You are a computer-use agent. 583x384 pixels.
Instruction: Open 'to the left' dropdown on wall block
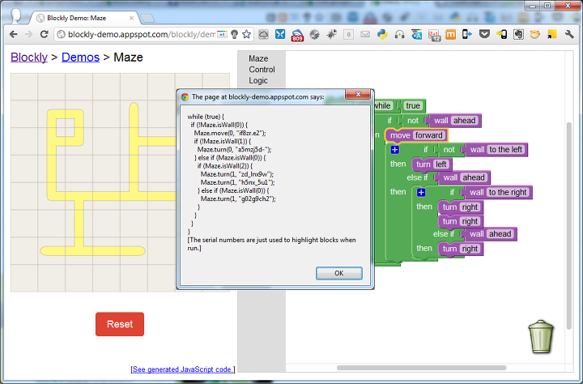(505, 150)
